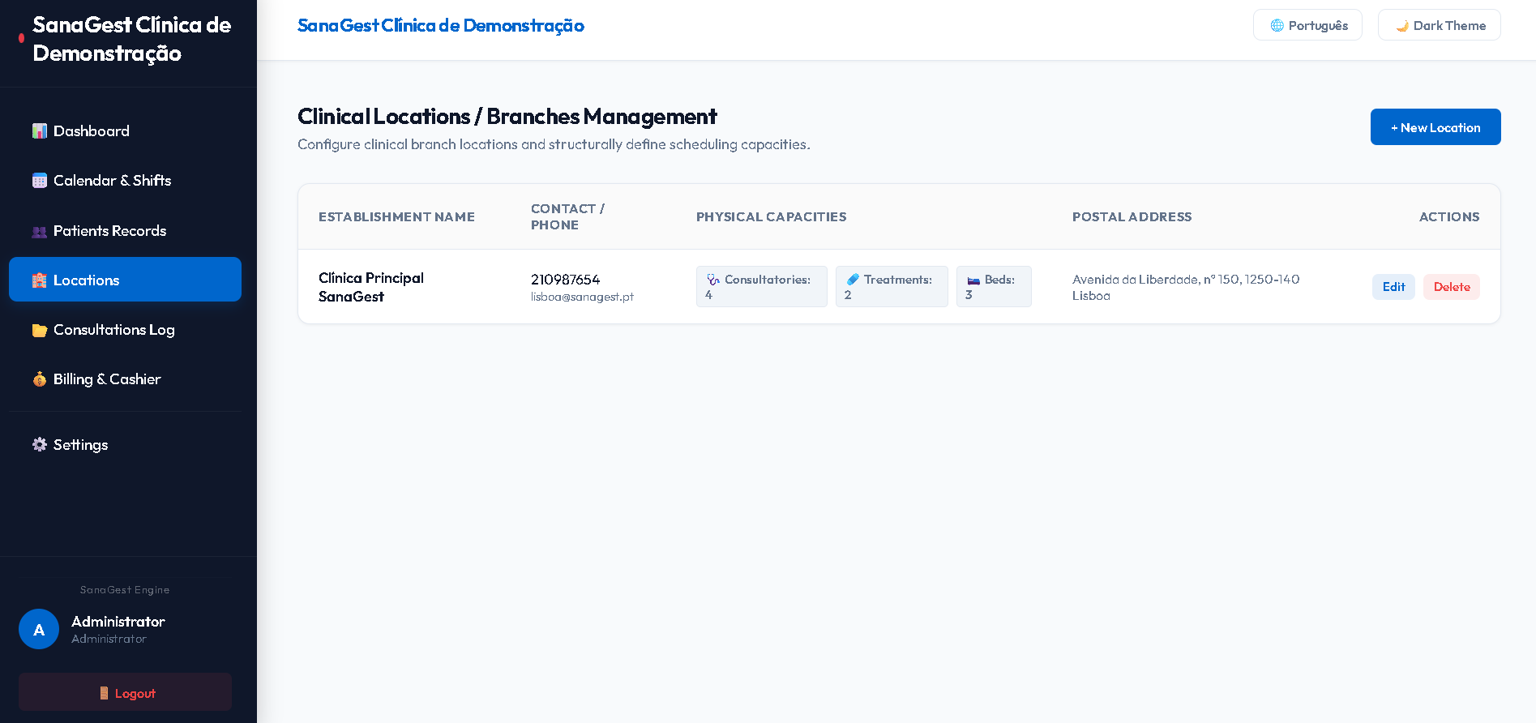Click the moon icon beside Dark Theme
The width and height of the screenshot is (1536, 723).
point(1401,26)
